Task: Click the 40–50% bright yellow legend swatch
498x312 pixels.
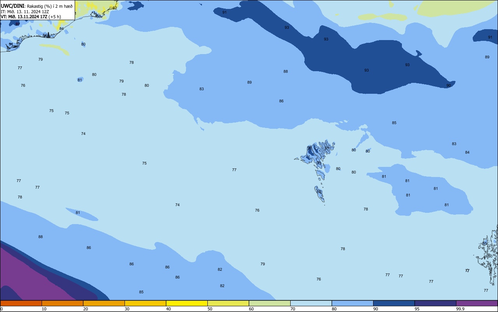Action: tap(187, 303)
